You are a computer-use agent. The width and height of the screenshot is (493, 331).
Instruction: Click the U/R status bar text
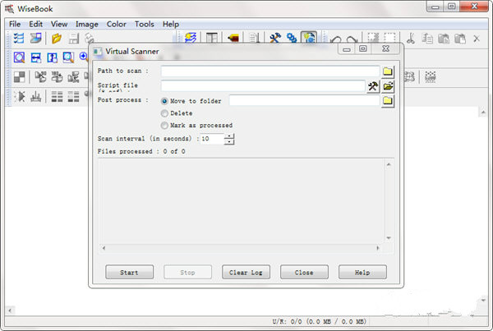[319, 322]
